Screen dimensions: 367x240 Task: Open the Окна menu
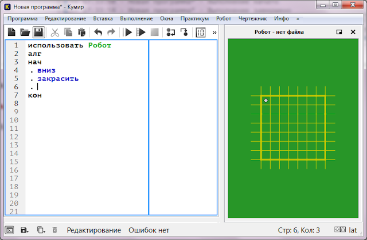(x=166, y=18)
